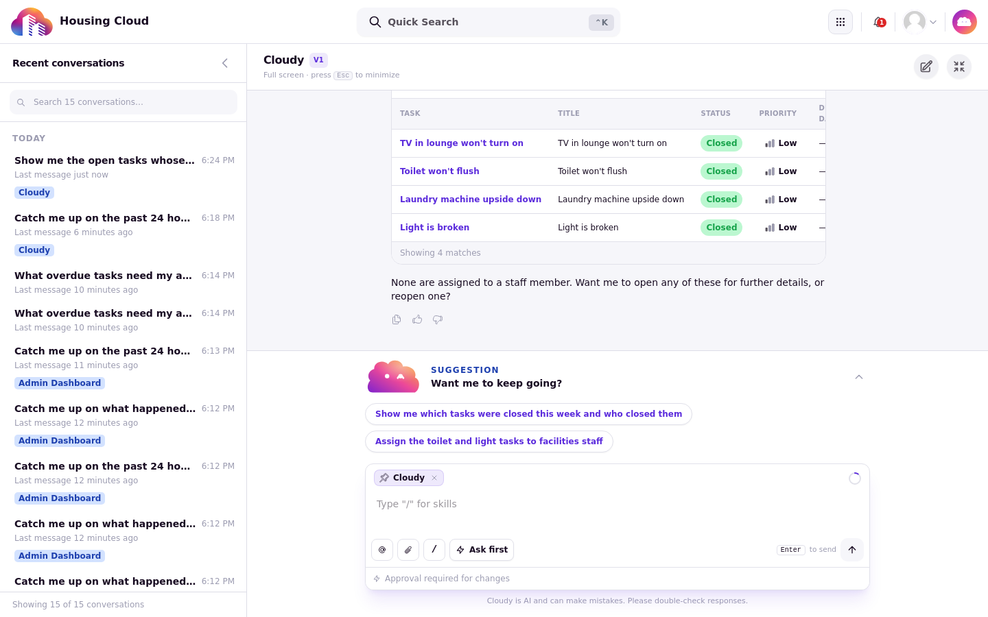Click the Cloudy tag under the 6:24 PM conversation
Image resolution: width=988 pixels, height=617 pixels.
[34, 193]
